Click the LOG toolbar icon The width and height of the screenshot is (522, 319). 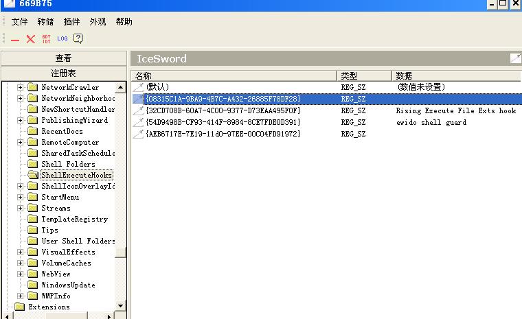click(63, 39)
